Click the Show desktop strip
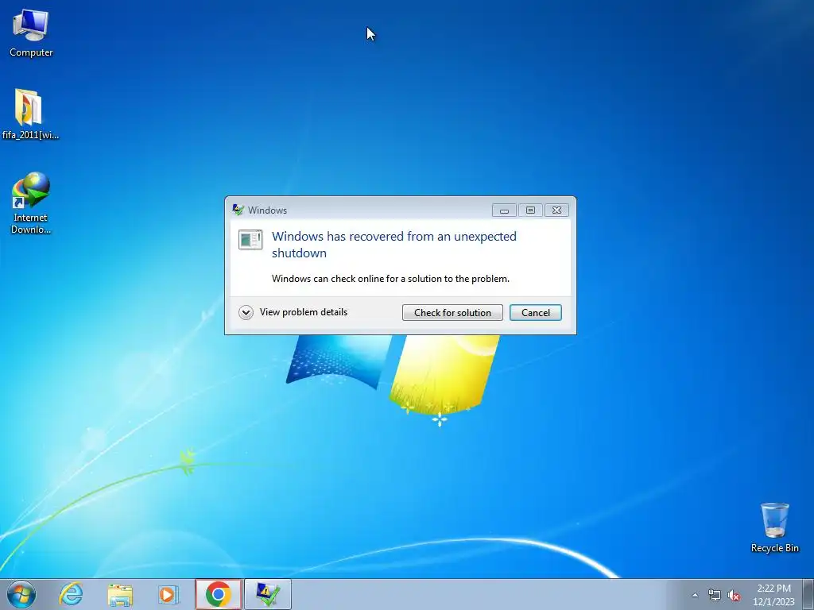Viewport: 814px width, 610px height. pos(808,594)
